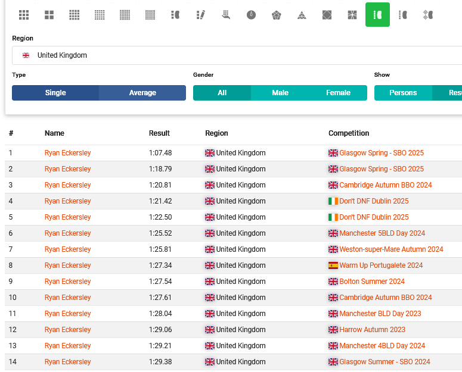Select the Megaminx event icon
This screenshot has height=372, width=462.
click(x=277, y=15)
